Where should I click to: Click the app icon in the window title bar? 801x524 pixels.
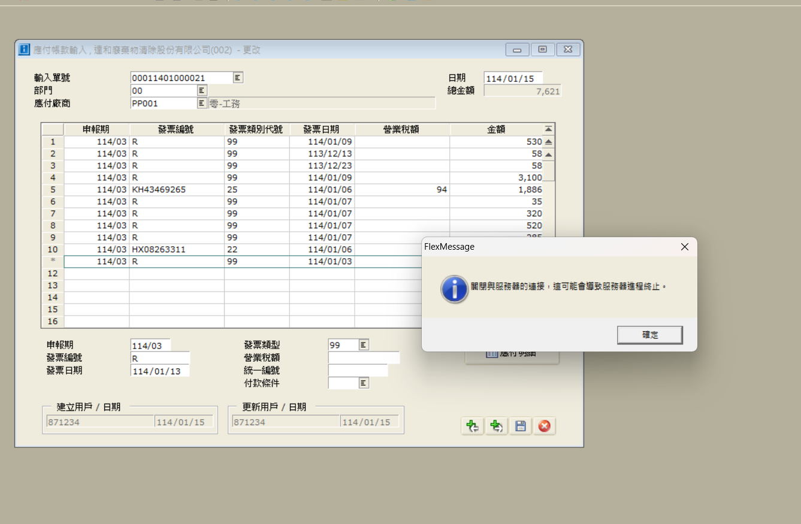tap(24, 50)
